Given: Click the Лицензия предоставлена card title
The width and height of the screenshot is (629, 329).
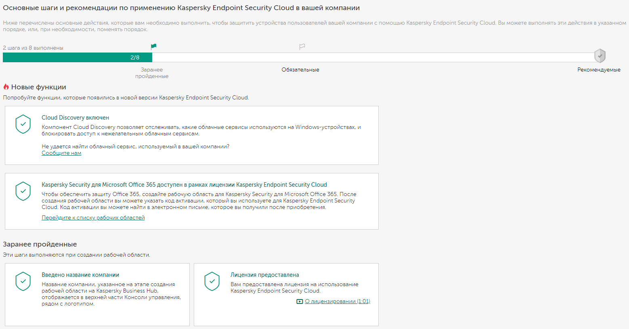Looking at the screenshot, I should point(265,275).
